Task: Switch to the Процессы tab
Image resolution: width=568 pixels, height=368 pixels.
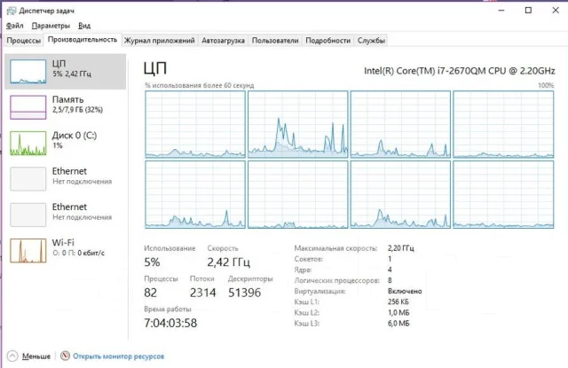Action: pos(24,41)
